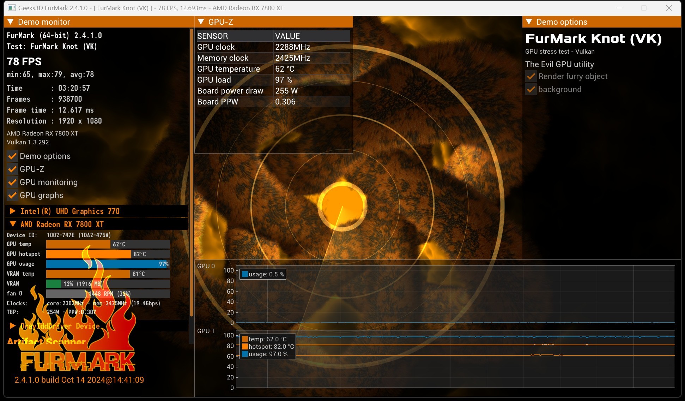Viewport: 685px width, 401px height.
Task: Expand the OrayIddDriver Device section
Action: (x=13, y=325)
